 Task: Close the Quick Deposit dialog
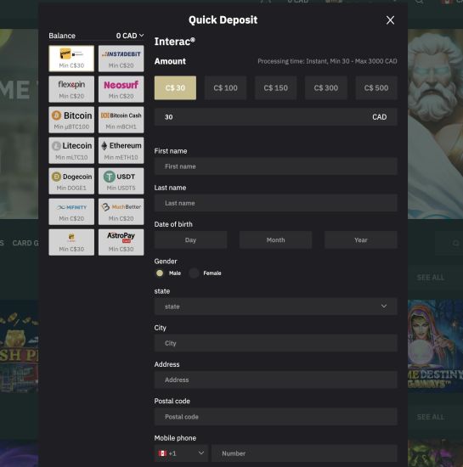point(390,20)
